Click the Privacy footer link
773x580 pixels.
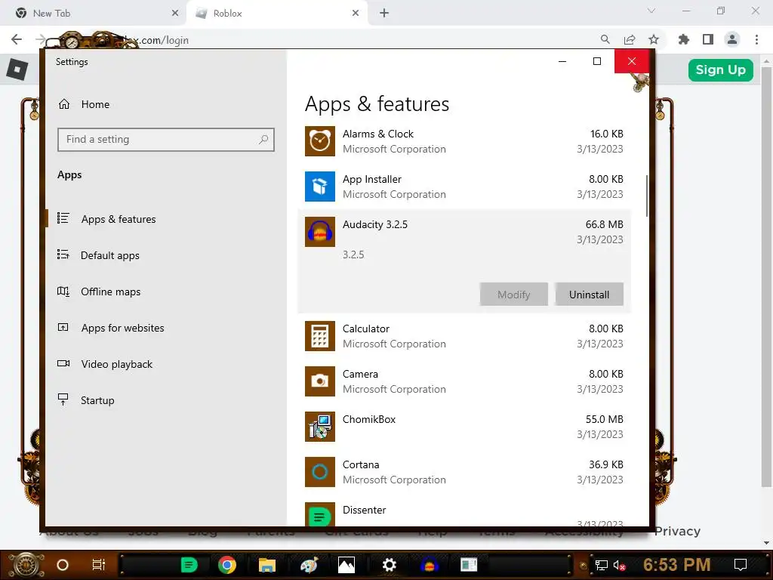677,531
